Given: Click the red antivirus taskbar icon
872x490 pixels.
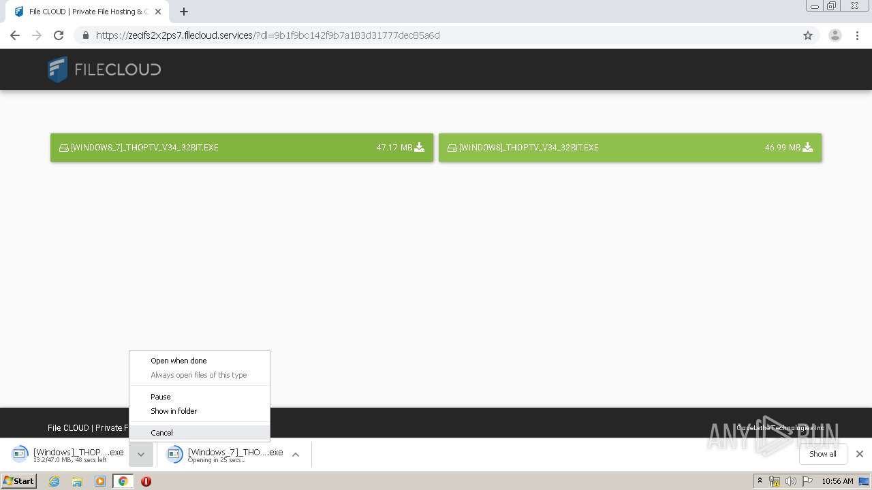Looking at the screenshot, I should (x=146, y=481).
